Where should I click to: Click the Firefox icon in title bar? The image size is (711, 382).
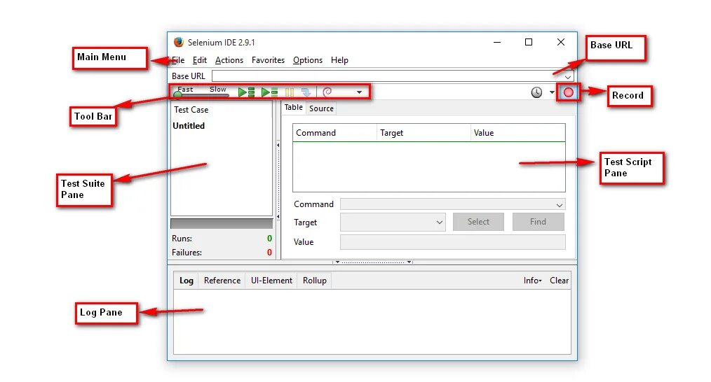179,42
